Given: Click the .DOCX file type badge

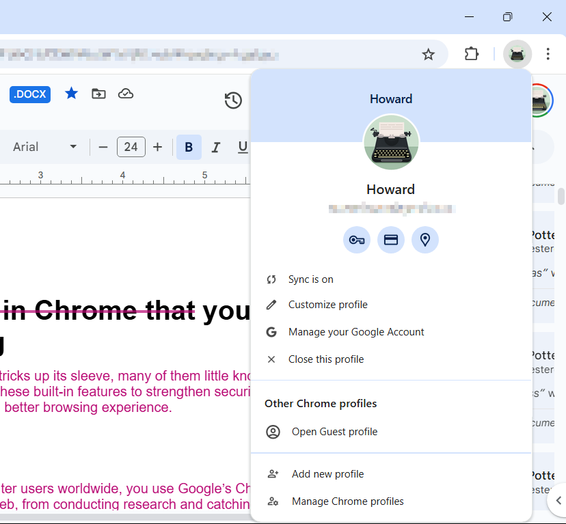Looking at the screenshot, I should 29,94.
